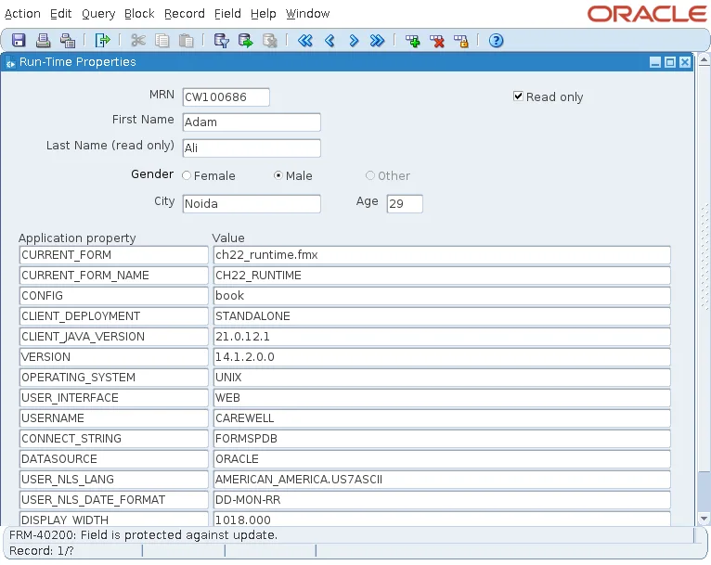Viewport: 711px width, 565px height.
Task: Open the Action menu
Action: [x=22, y=14]
